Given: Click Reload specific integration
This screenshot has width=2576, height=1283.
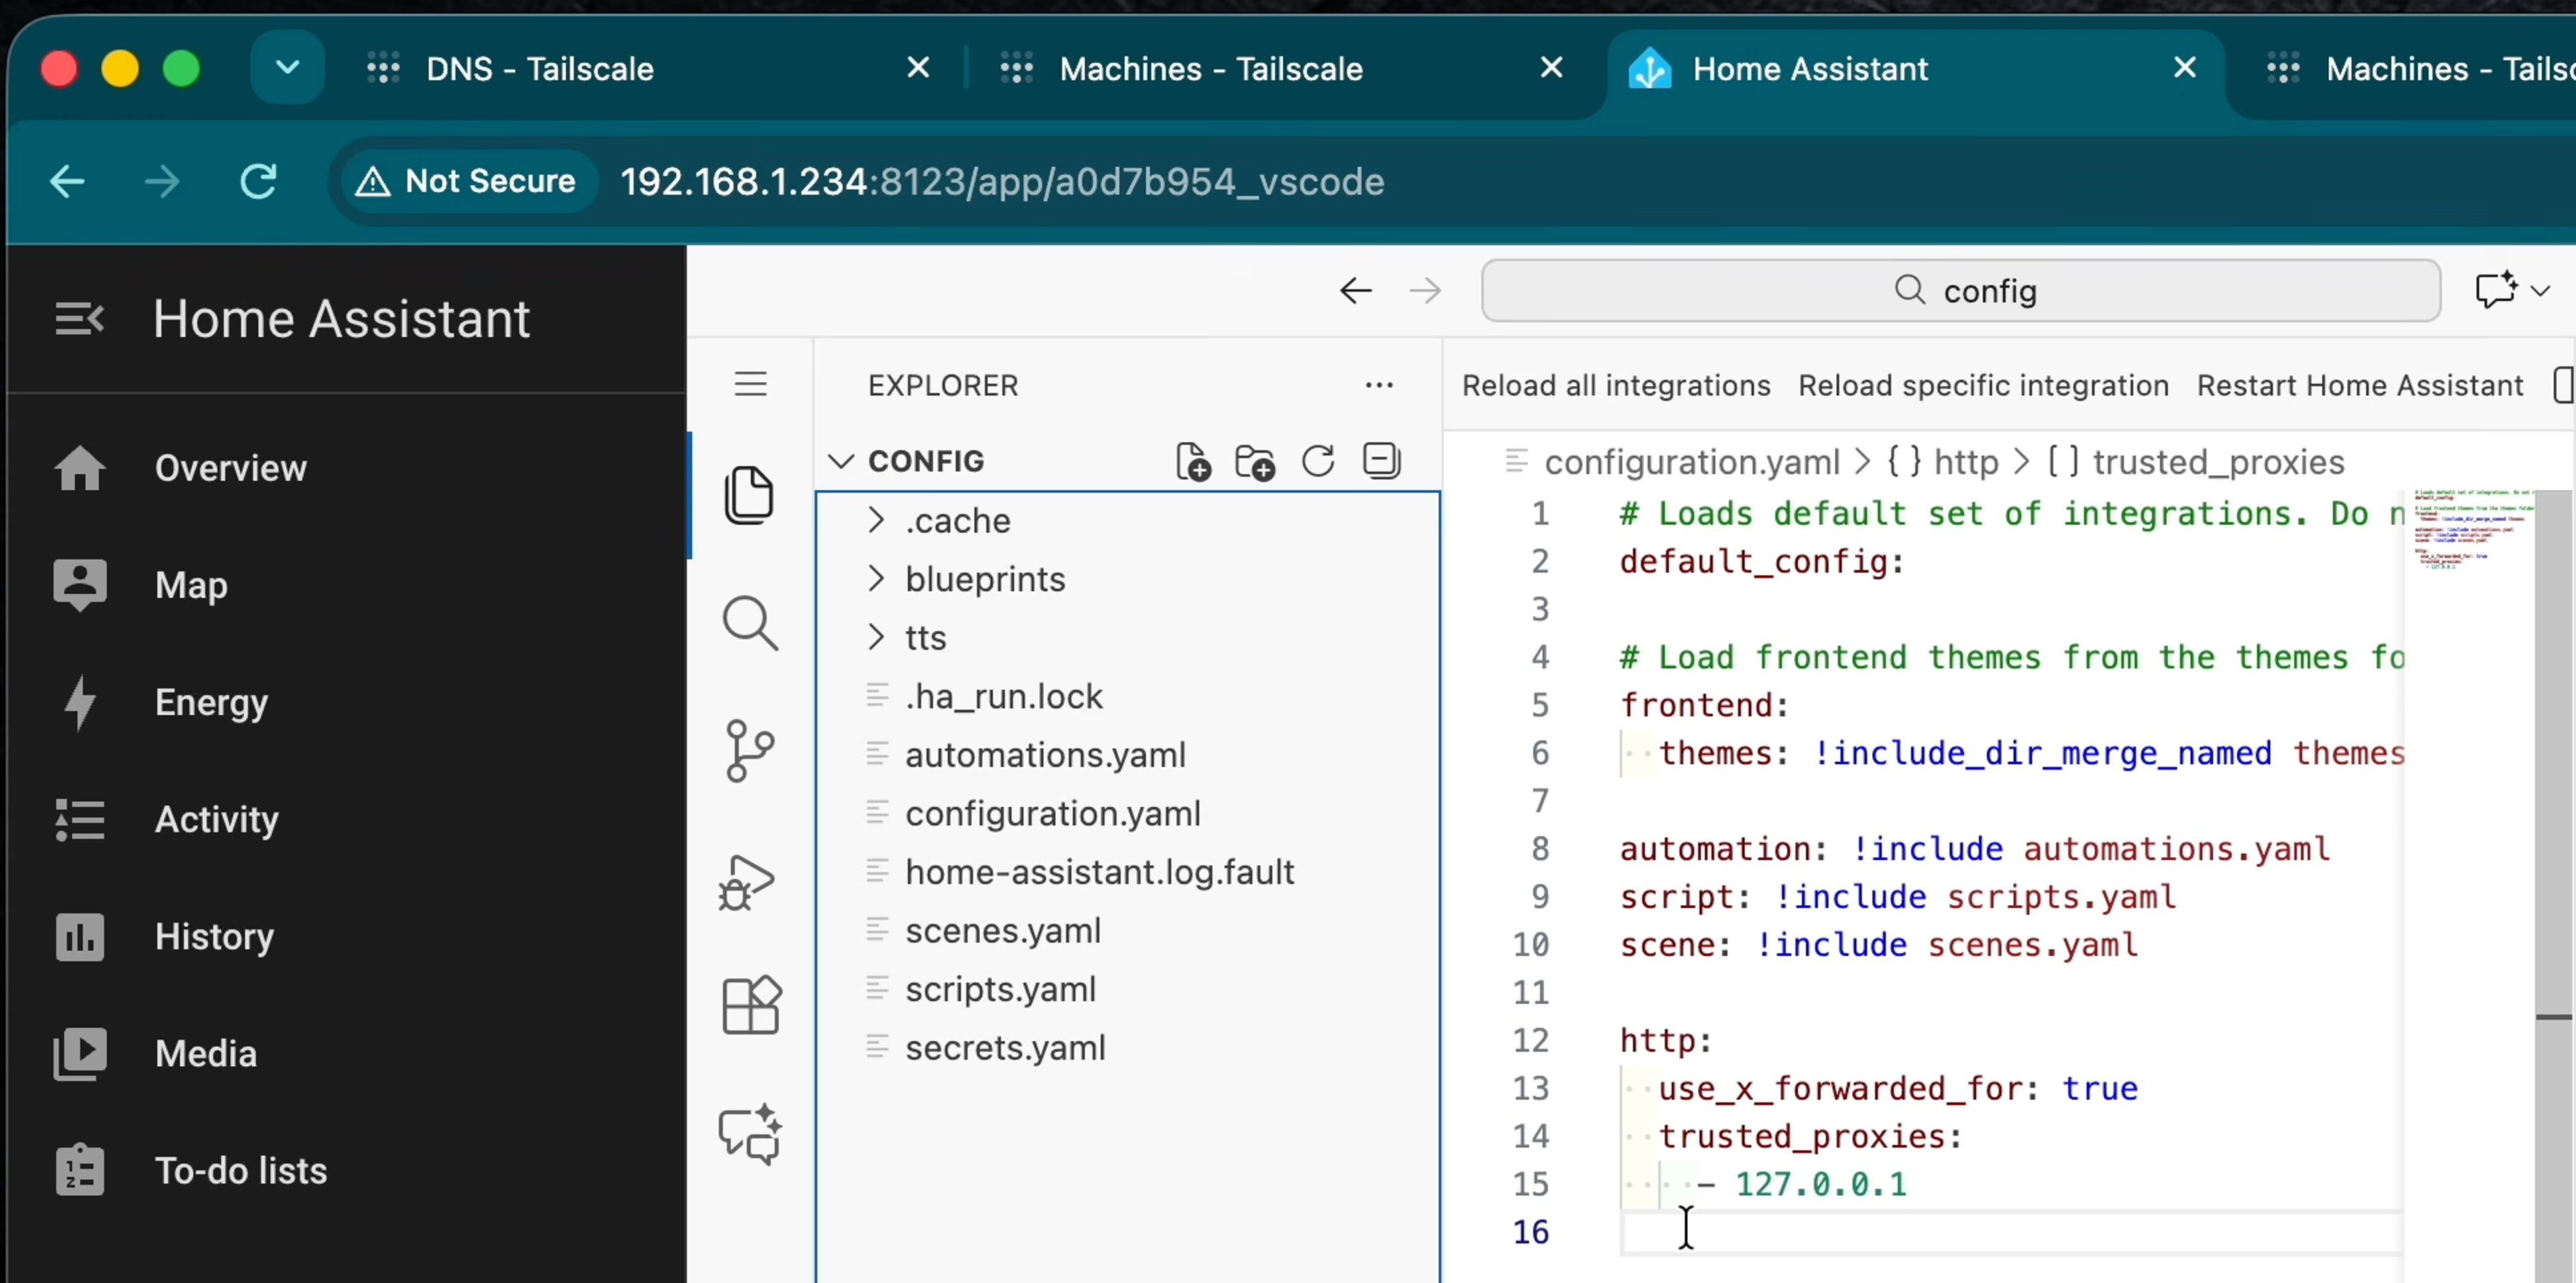Looking at the screenshot, I should [x=1983, y=386].
